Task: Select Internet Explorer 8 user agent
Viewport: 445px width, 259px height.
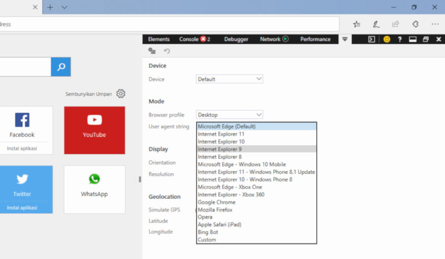Action: [257, 156]
